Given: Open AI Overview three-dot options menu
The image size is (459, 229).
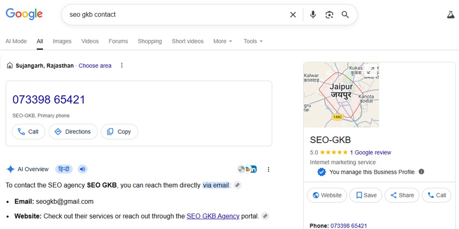Looking at the screenshot, I should click(x=269, y=169).
